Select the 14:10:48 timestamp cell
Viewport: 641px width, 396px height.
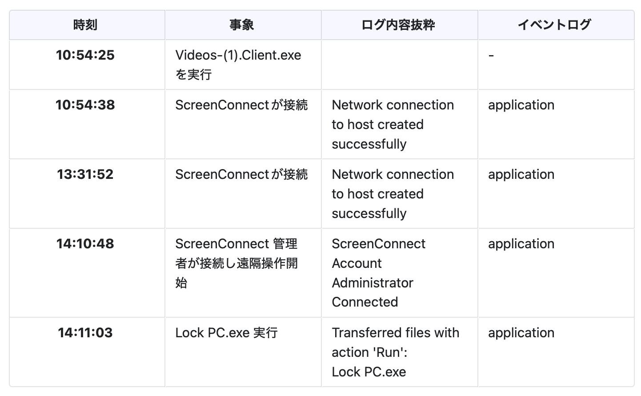coord(85,244)
